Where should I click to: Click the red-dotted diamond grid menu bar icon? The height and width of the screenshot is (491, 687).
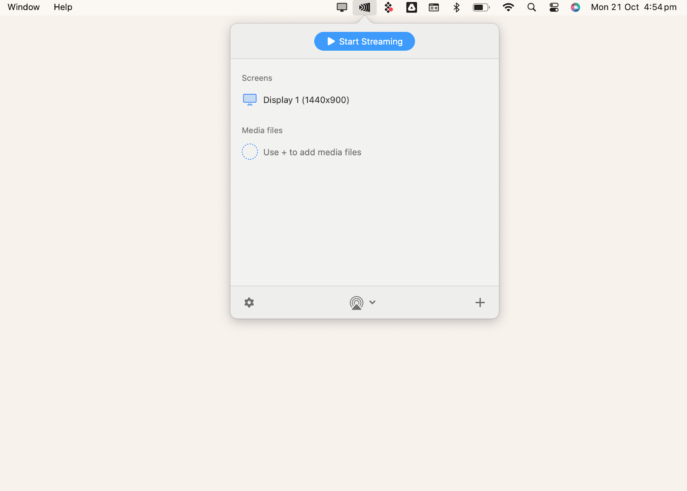point(389,7)
